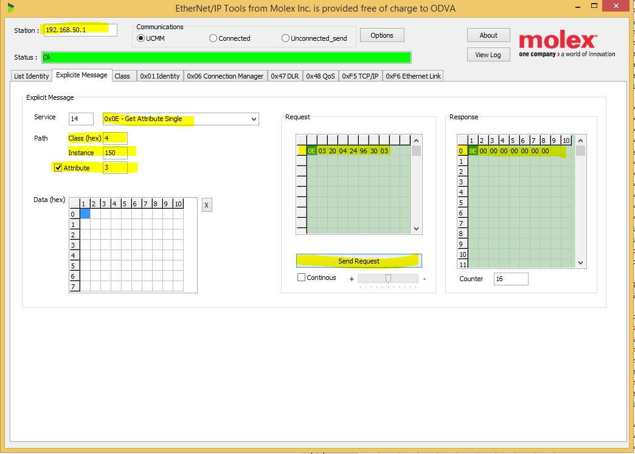Enable the Continous checkbox
635x454 pixels.
click(301, 278)
